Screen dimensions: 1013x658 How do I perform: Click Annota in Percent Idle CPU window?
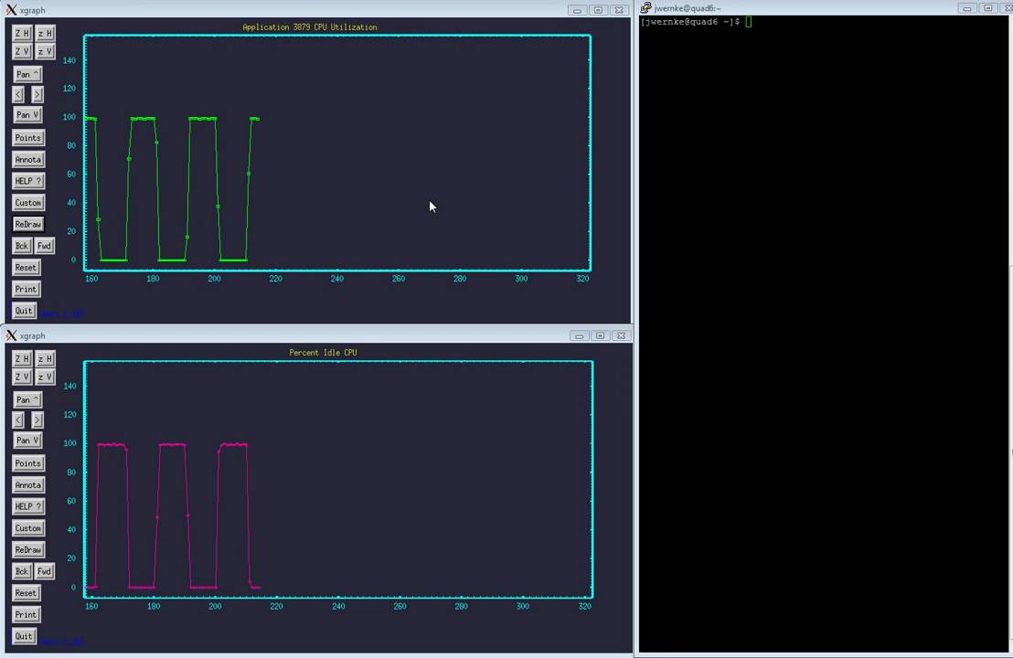click(x=27, y=485)
